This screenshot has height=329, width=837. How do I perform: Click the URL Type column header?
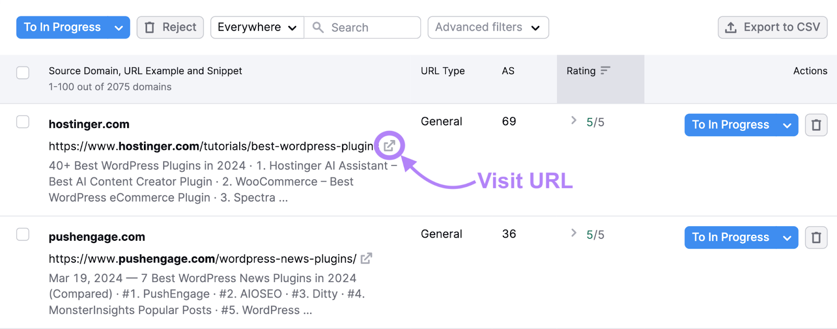tap(443, 71)
